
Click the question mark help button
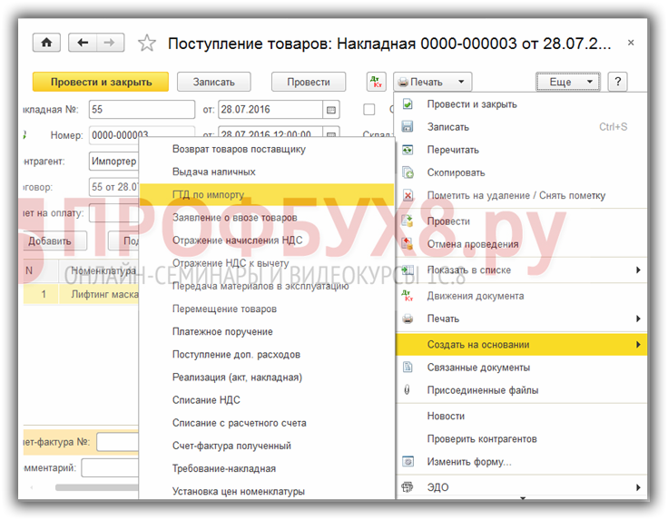click(x=617, y=82)
